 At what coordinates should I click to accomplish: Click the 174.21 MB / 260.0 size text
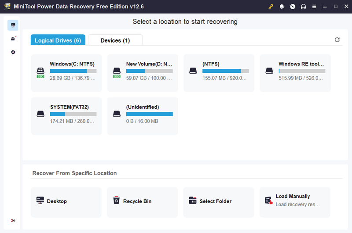pyautogui.click(x=72, y=121)
